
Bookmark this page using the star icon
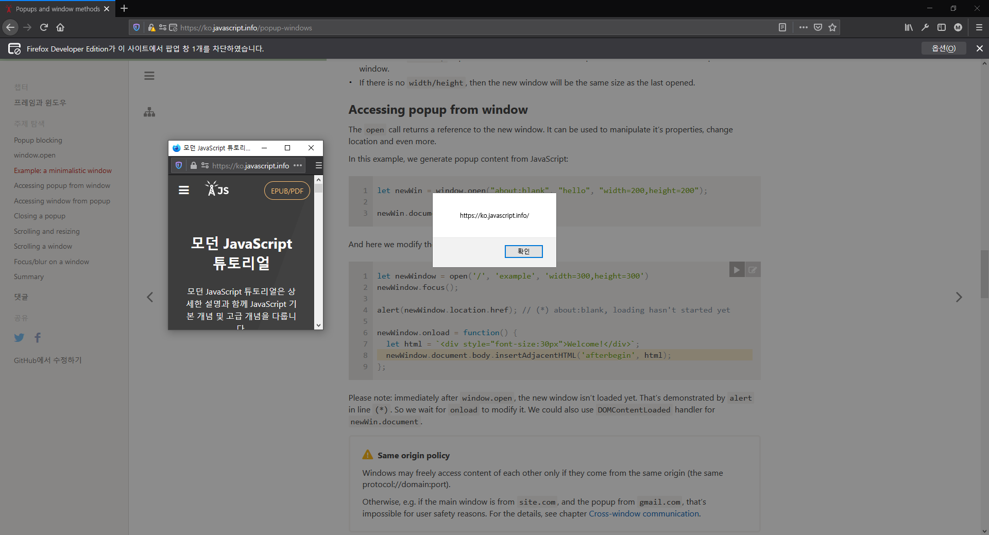tap(832, 27)
